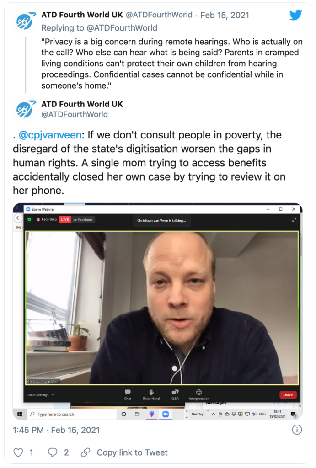Toggle Zoom full screen view icon
This screenshot has height=468, width=316.
294,220
